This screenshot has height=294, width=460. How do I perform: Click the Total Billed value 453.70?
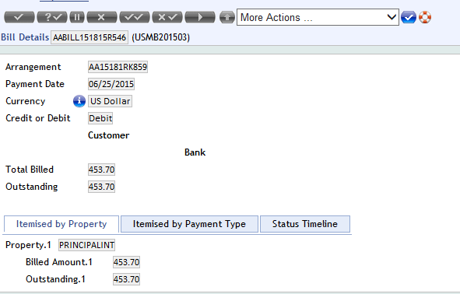[x=101, y=170]
